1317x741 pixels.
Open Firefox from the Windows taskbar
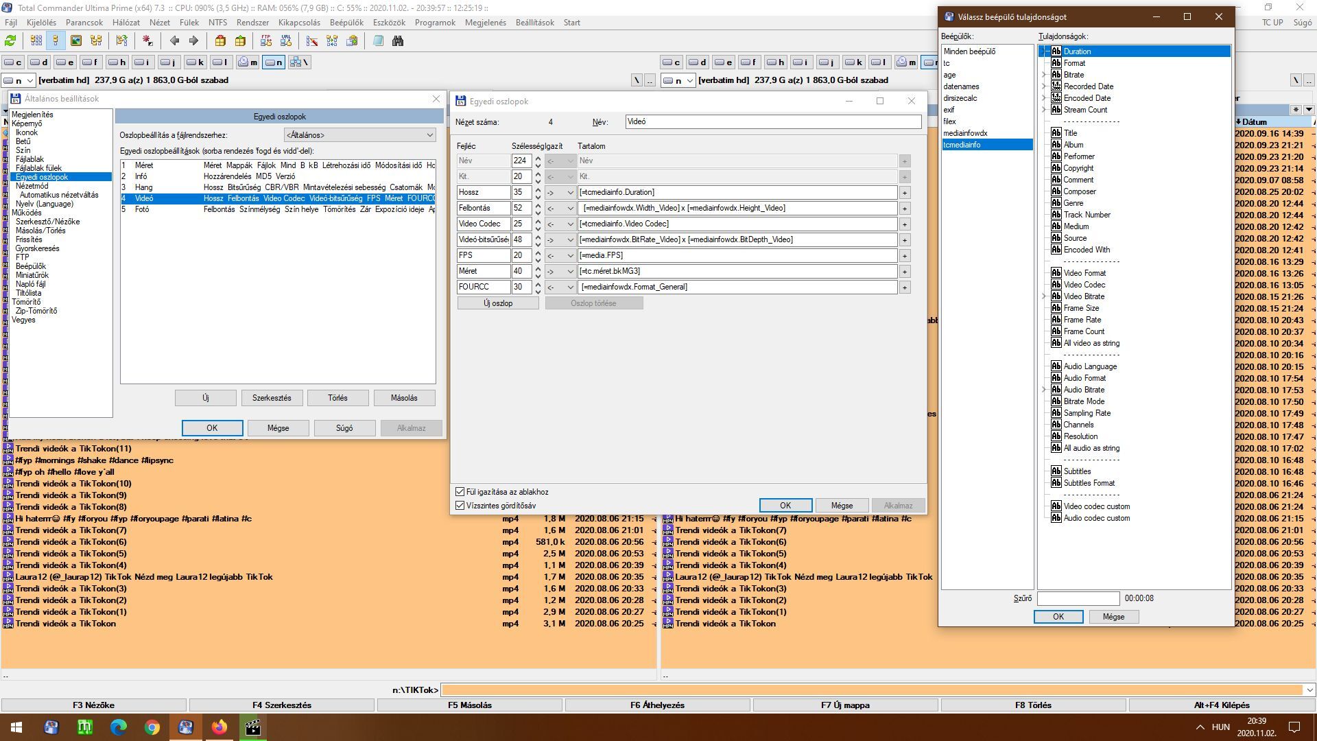pos(219,727)
